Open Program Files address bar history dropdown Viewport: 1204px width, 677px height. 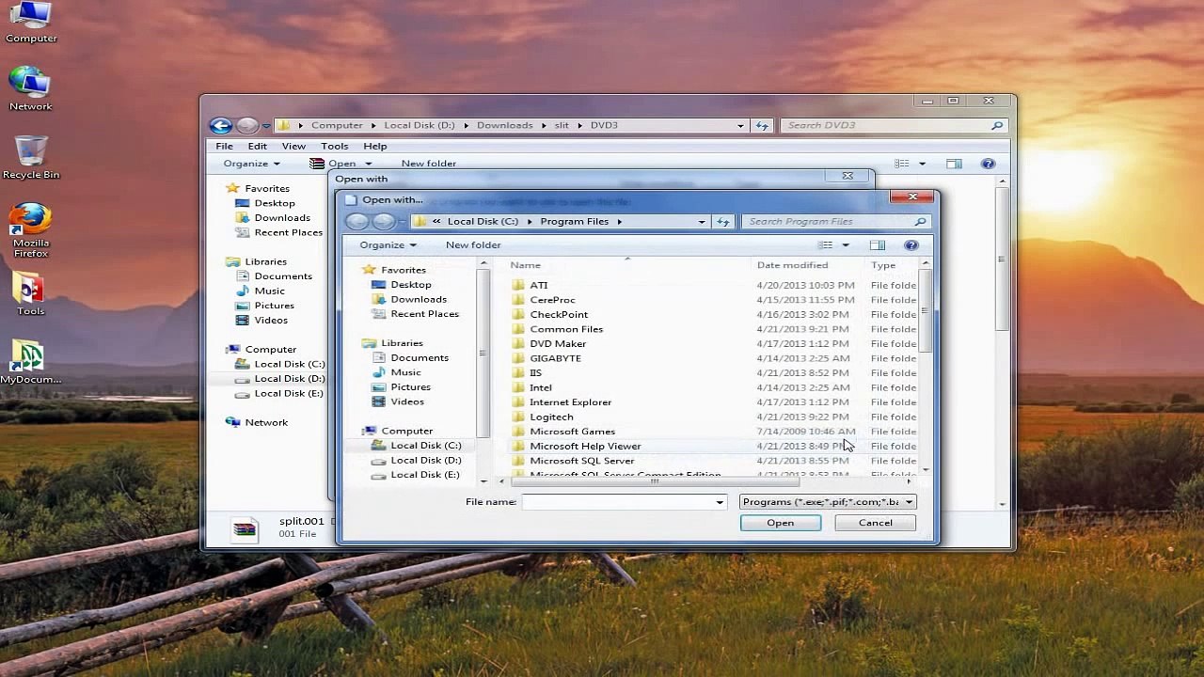701,222
